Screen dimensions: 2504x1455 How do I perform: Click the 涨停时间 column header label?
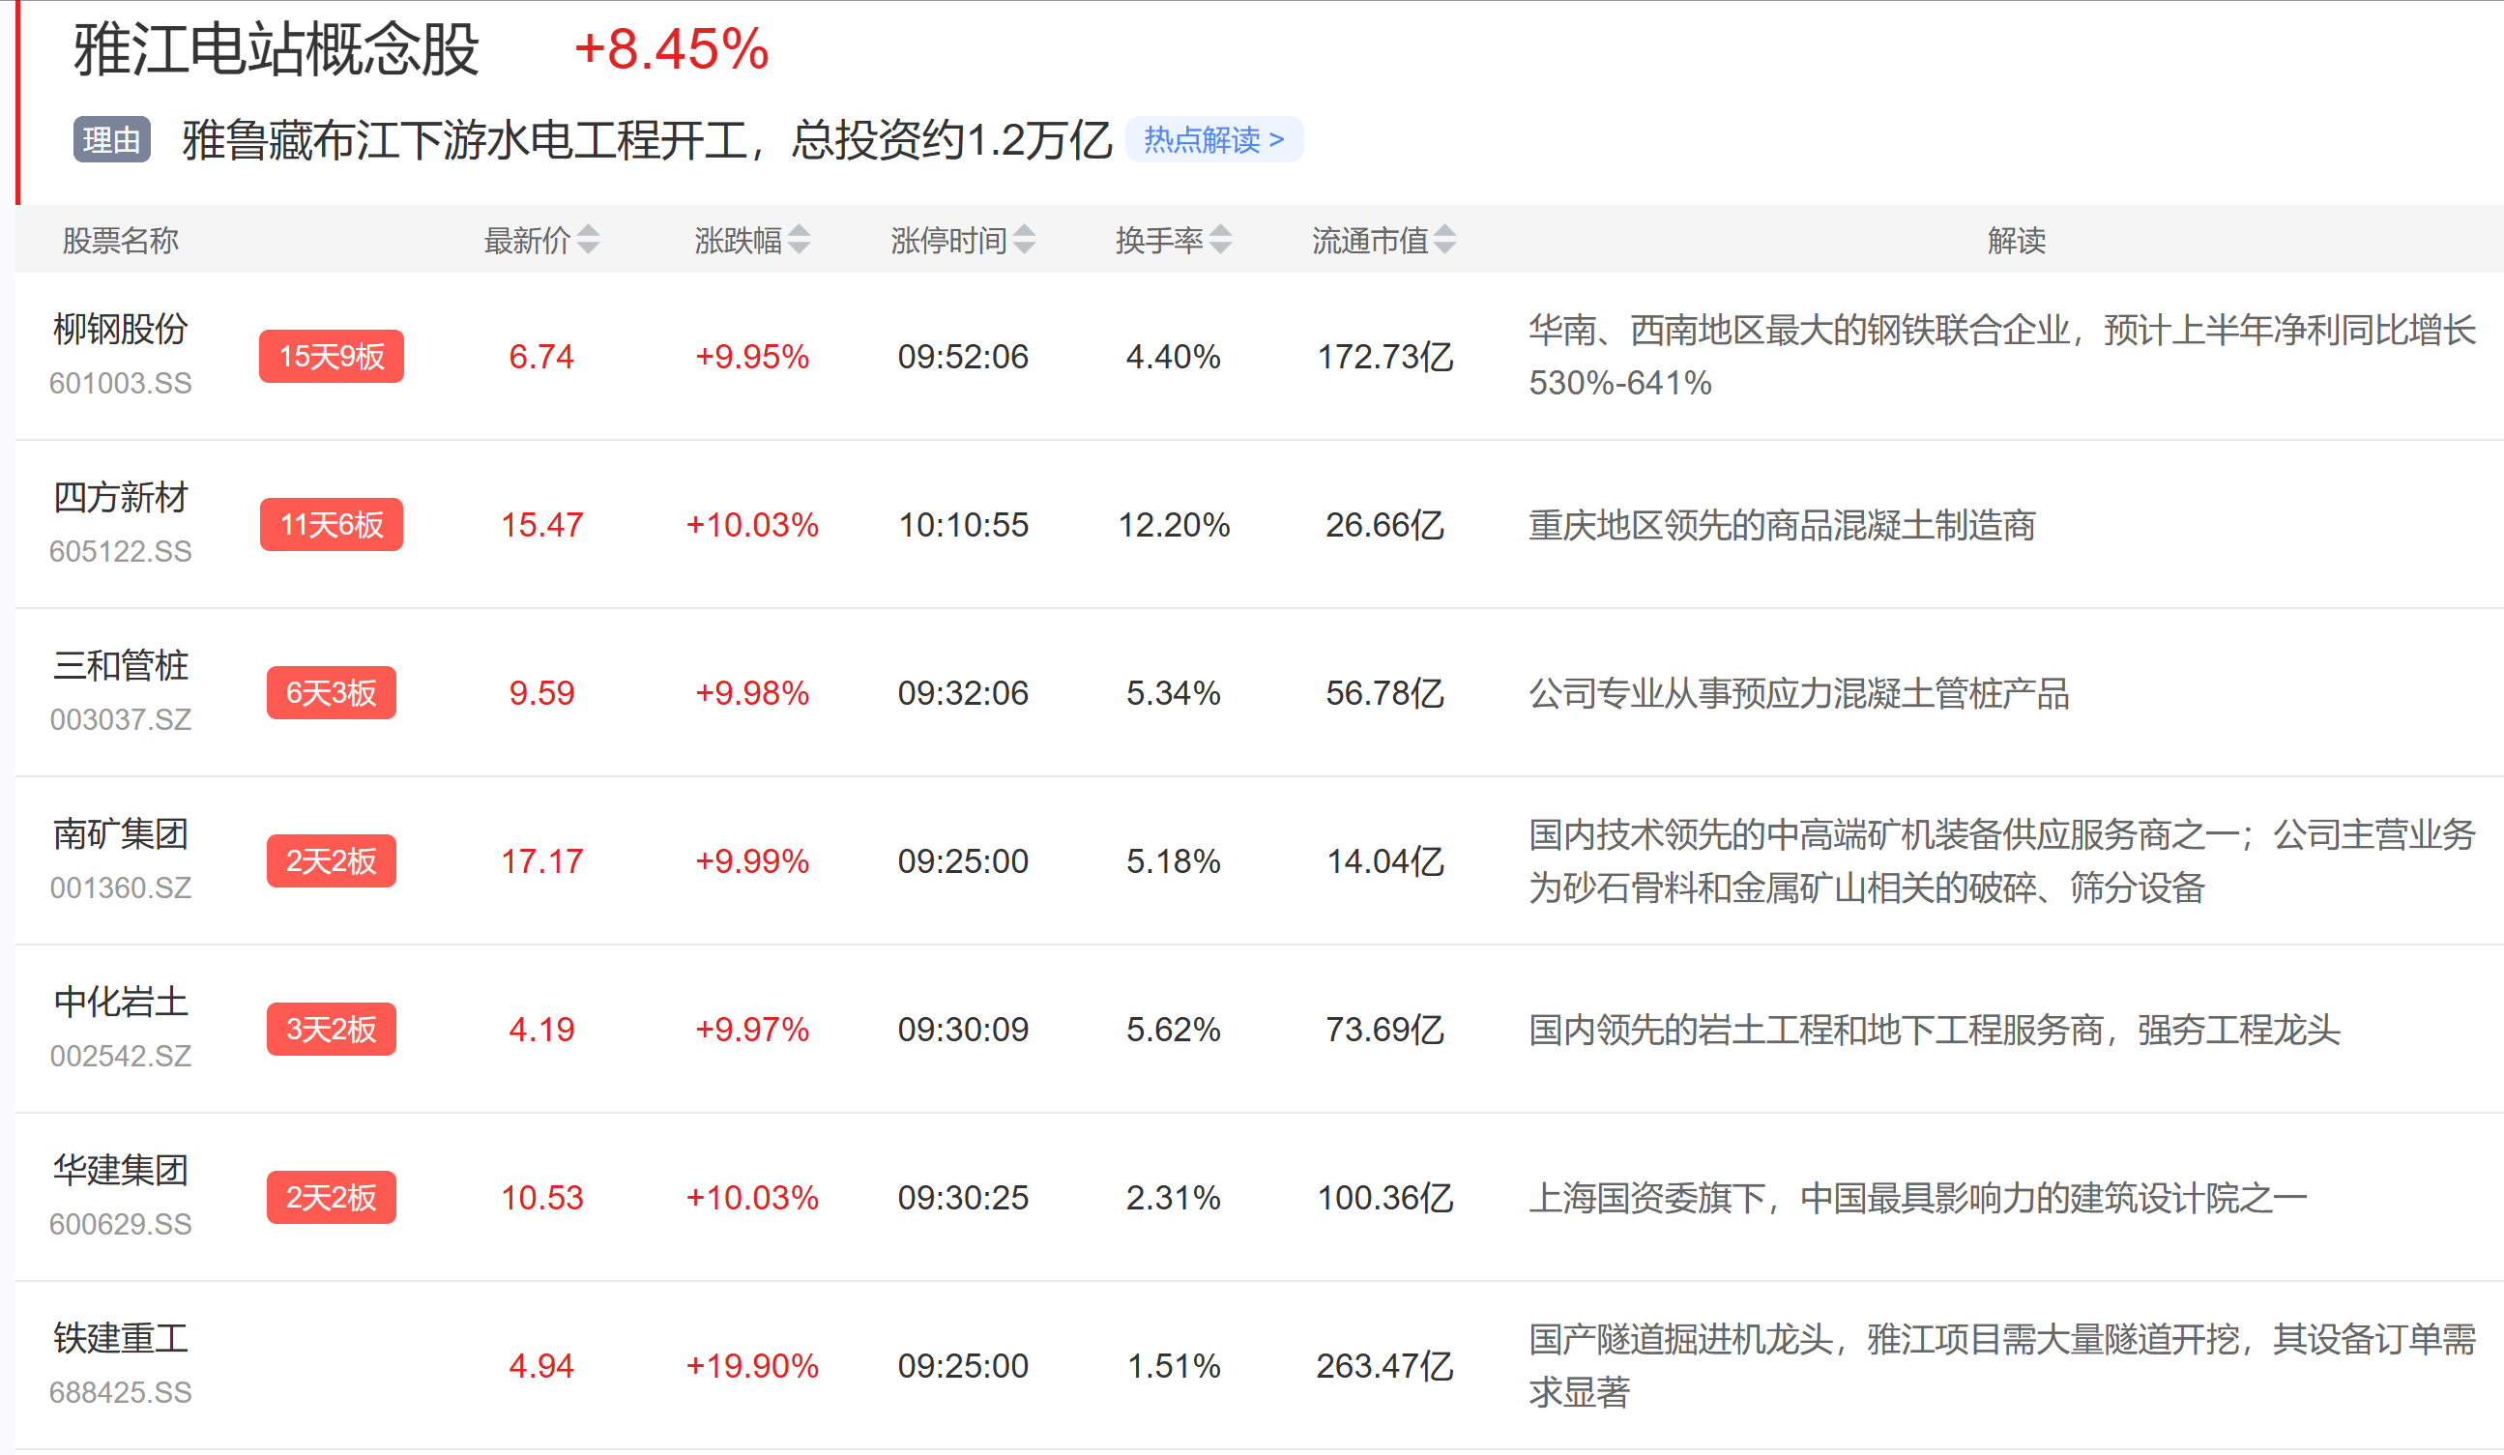point(947,240)
